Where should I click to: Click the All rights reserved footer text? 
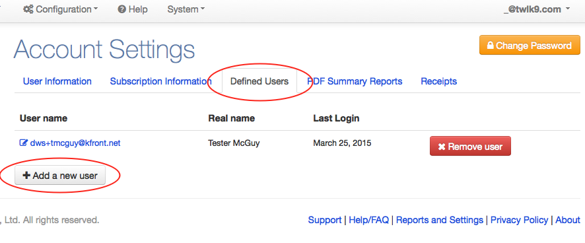[x=61, y=221]
